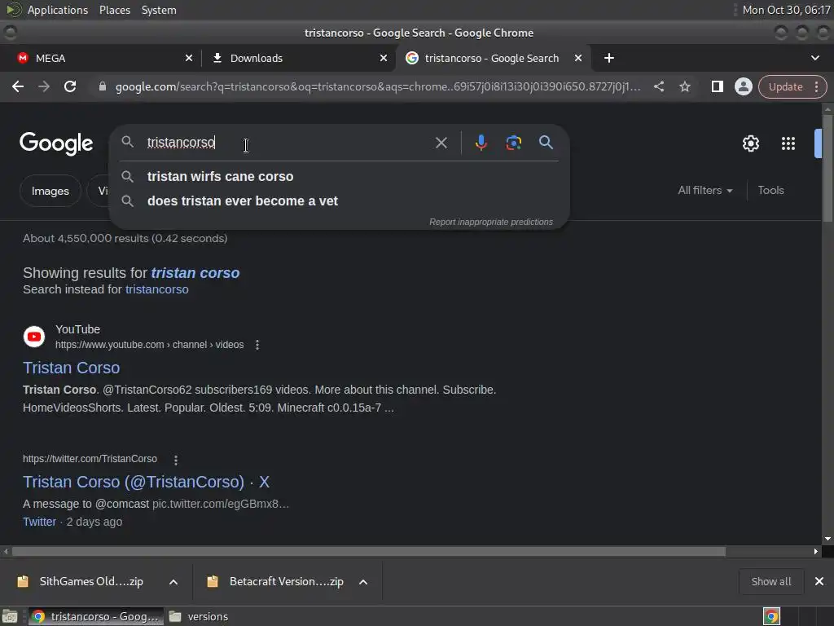Click the Twitter source link

39,522
